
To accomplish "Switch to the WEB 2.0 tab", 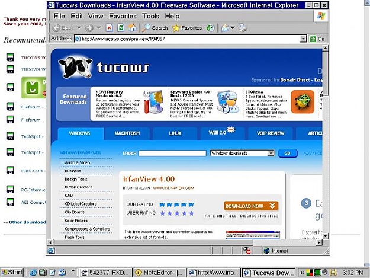I will tap(223, 133).
